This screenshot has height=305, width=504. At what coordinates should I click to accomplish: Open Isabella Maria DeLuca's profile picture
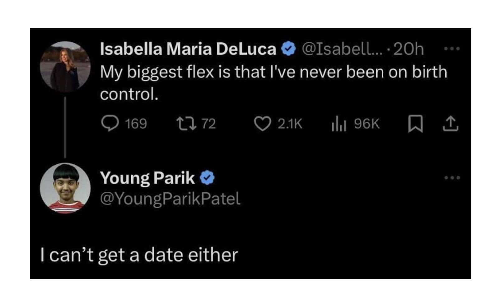click(65, 67)
